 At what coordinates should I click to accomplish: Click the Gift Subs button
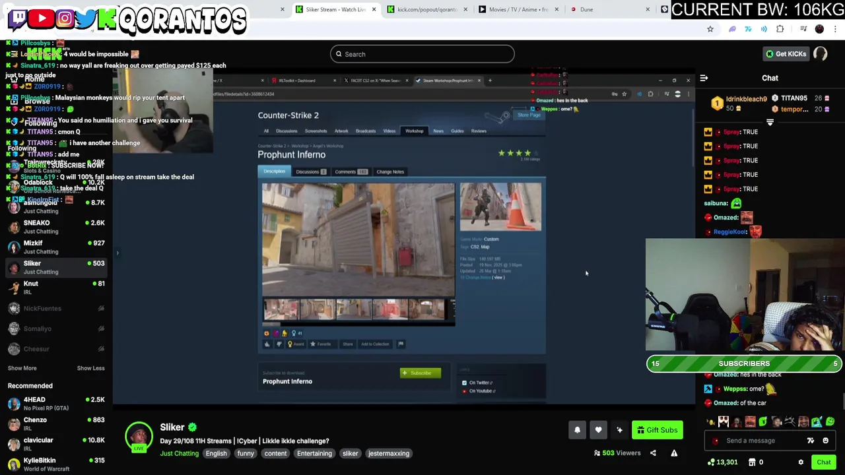657,430
